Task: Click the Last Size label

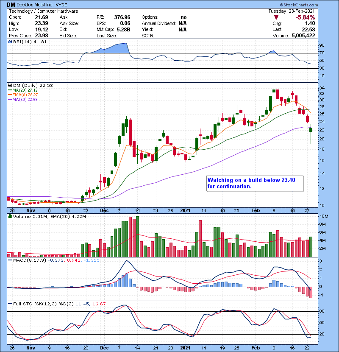Action: click(x=106, y=36)
